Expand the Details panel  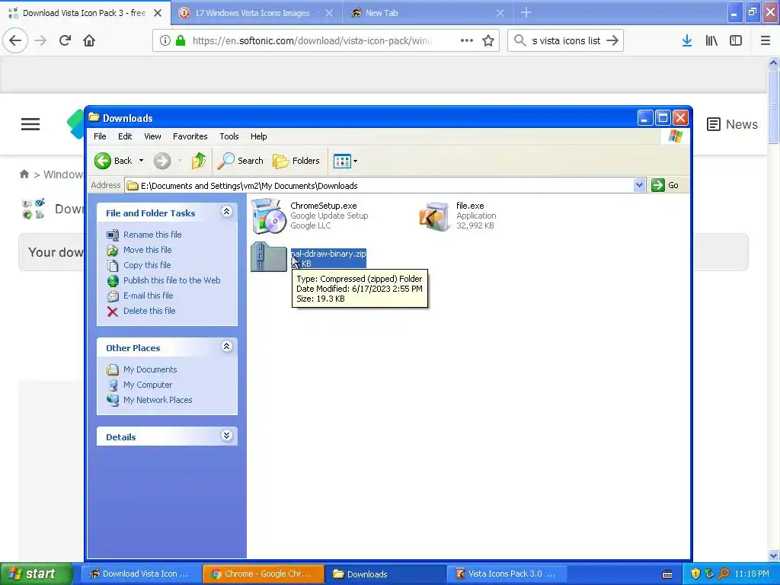pyautogui.click(x=226, y=436)
